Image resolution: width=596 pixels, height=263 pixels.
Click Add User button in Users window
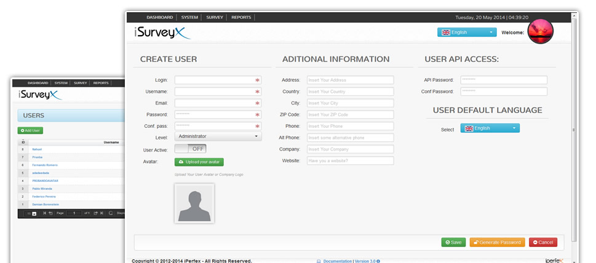click(30, 130)
